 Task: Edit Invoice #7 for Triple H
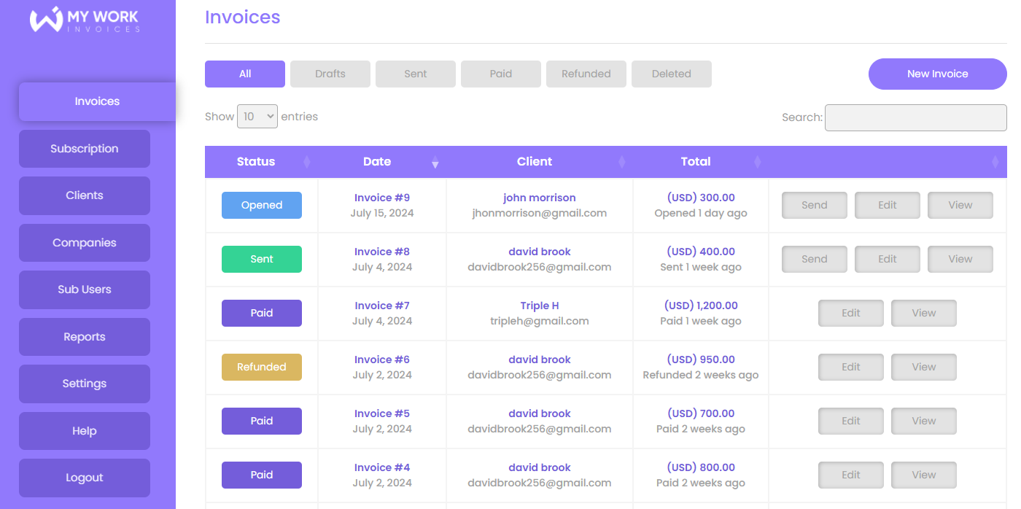coord(851,314)
